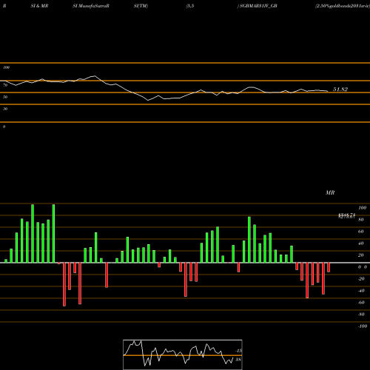Click the 'SI MunafaSutraR' header text
370x370 pixels.
click(91, 6)
